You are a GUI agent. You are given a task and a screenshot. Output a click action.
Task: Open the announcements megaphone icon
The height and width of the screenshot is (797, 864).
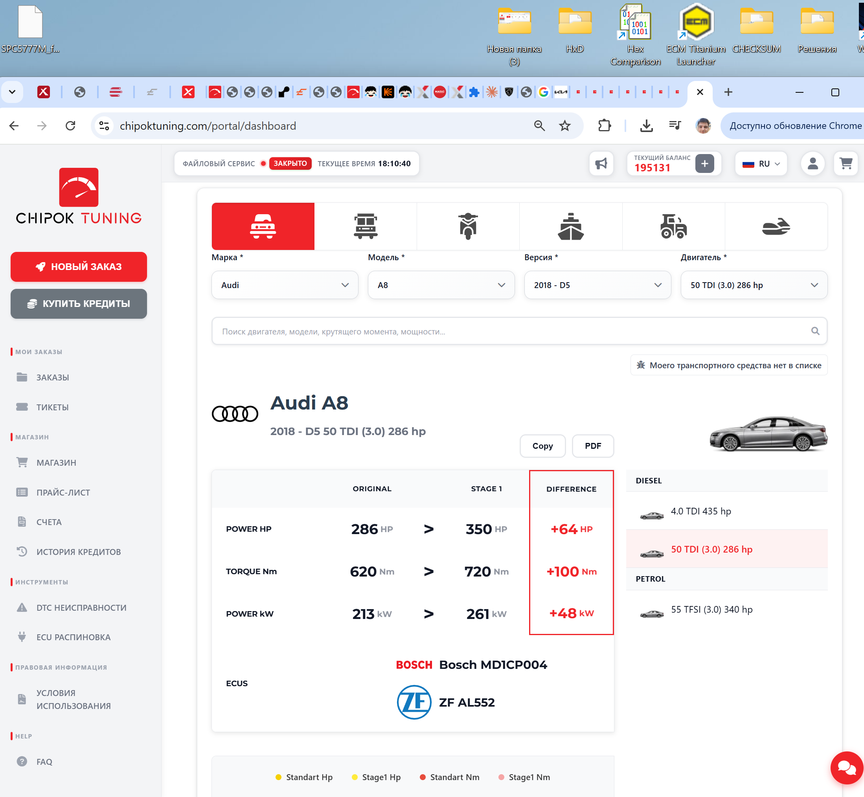tap(601, 164)
